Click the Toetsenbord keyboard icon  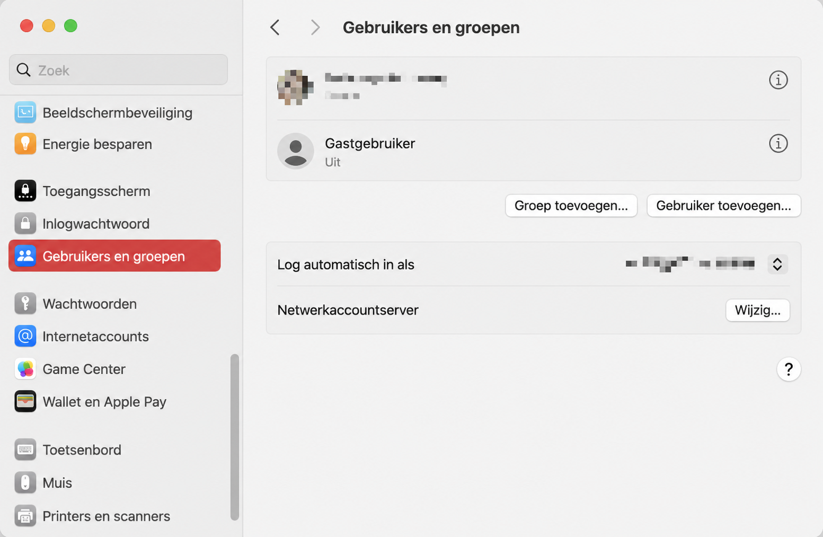(x=25, y=450)
